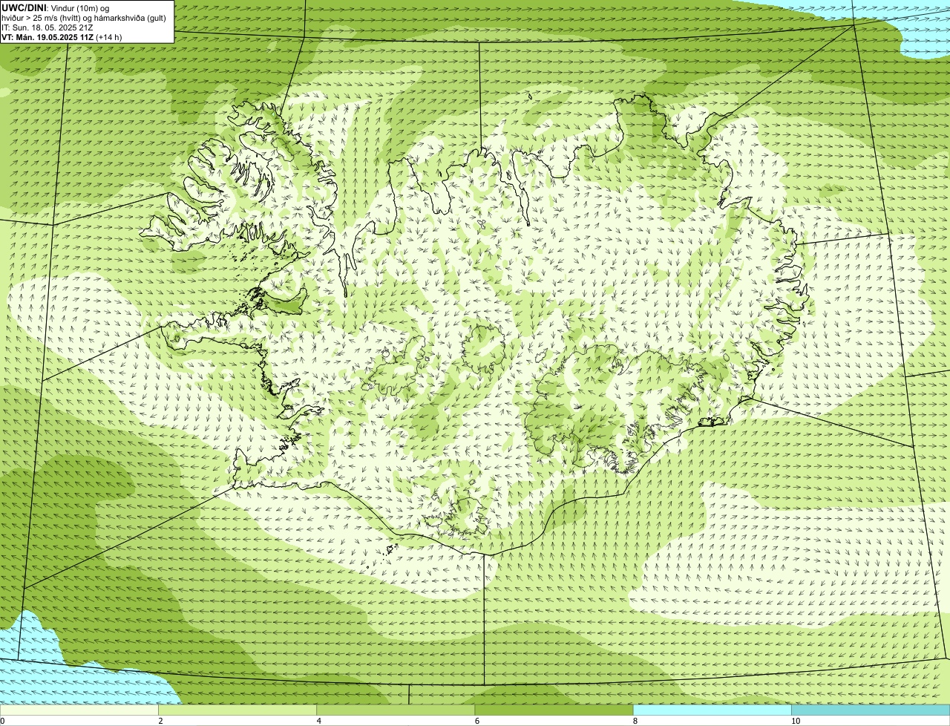950x726 pixels.
Task: Click the "6" label on the color scale
Action: pyautogui.click(x=477, y=721)
